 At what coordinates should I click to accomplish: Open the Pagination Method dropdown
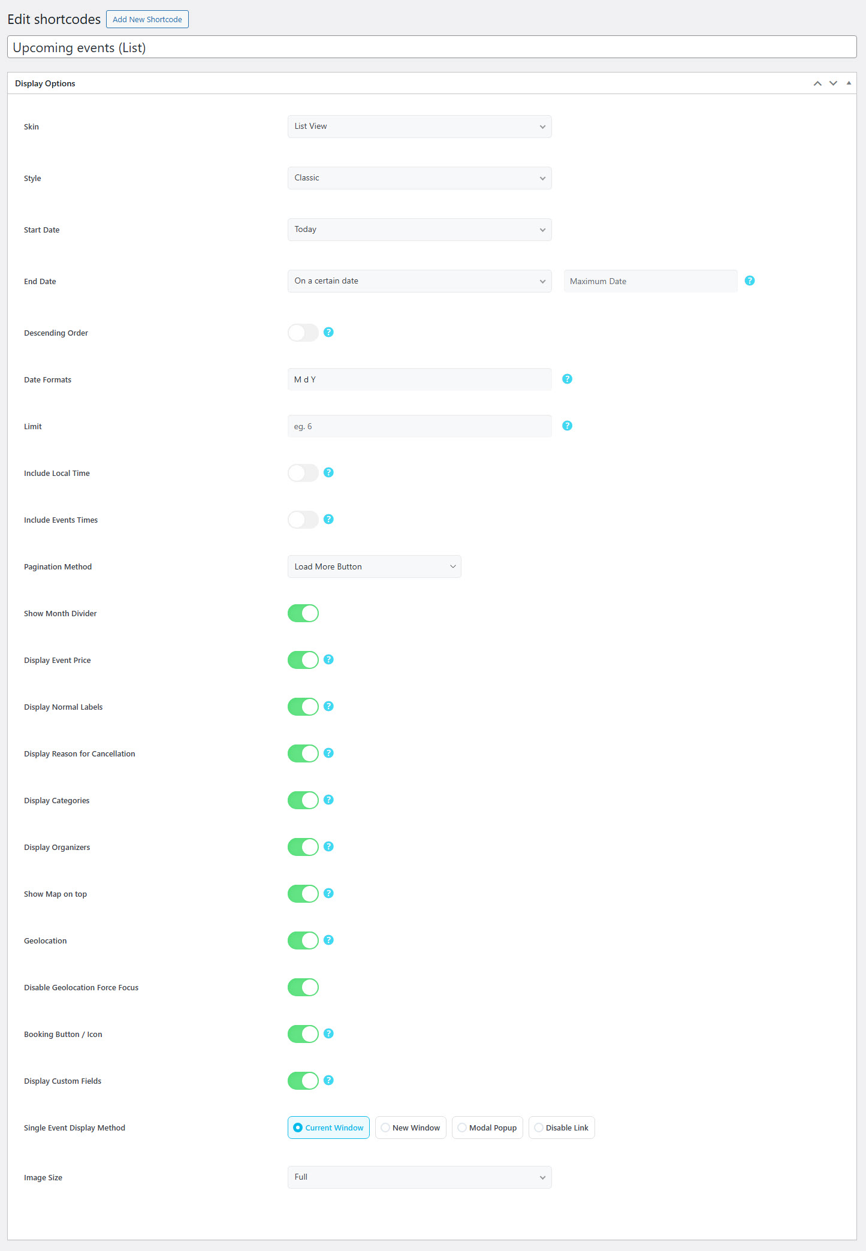coord(374,566)
